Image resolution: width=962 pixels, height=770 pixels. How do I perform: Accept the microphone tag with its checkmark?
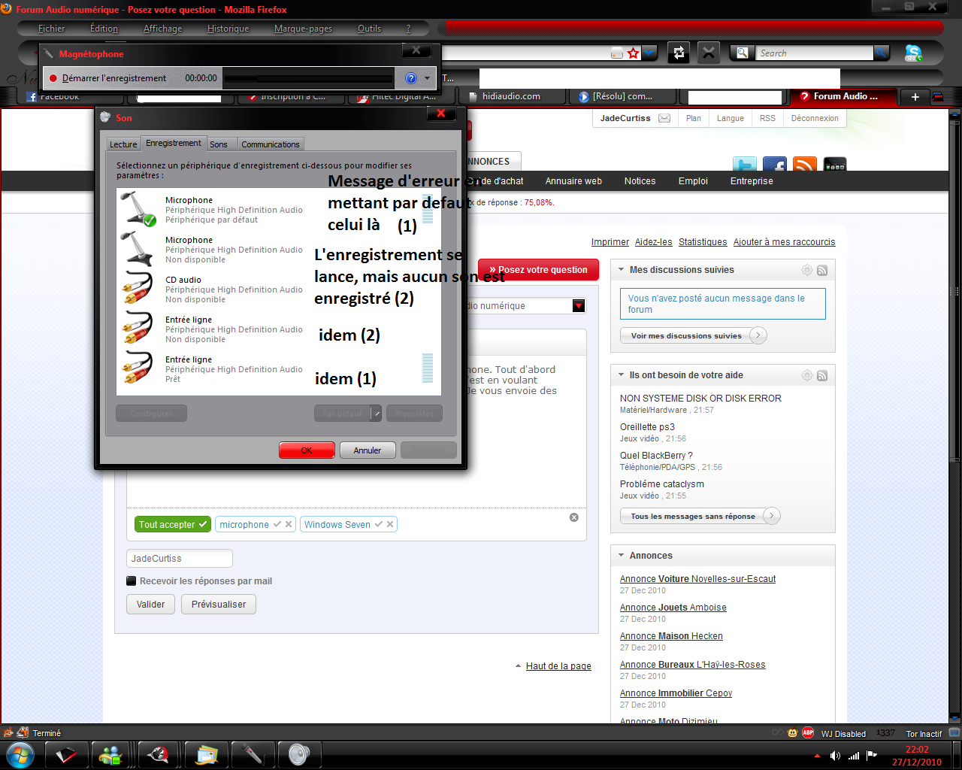[277, 524]
